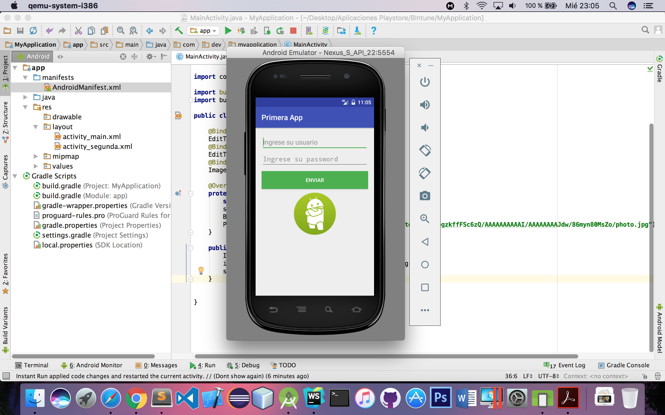Rotate emulator left icon
The width and height of the screenshot is (665, 415).
pyautogui.click(x=425, y=150)
